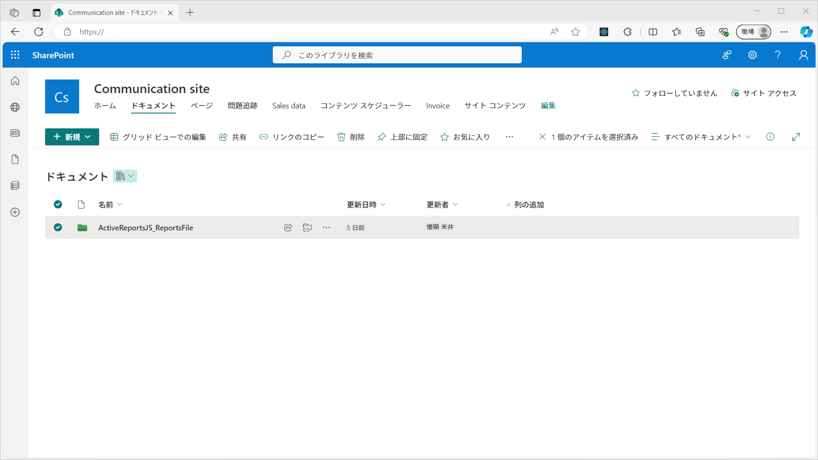818x460 pixels.
Task: Click the green folder icon
Action: (82, 228)
